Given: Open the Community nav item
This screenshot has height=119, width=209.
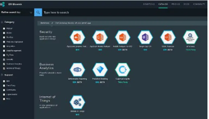Looking at the screenshot, I should (x=199, y=4).
